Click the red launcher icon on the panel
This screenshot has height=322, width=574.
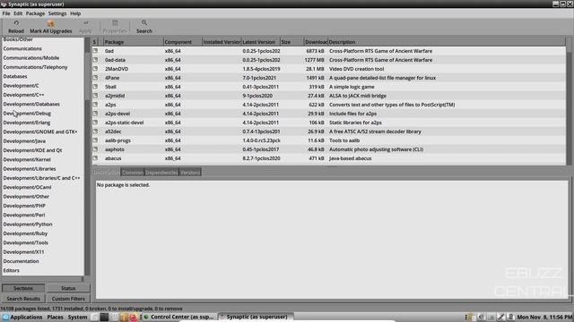pos(133,317)
